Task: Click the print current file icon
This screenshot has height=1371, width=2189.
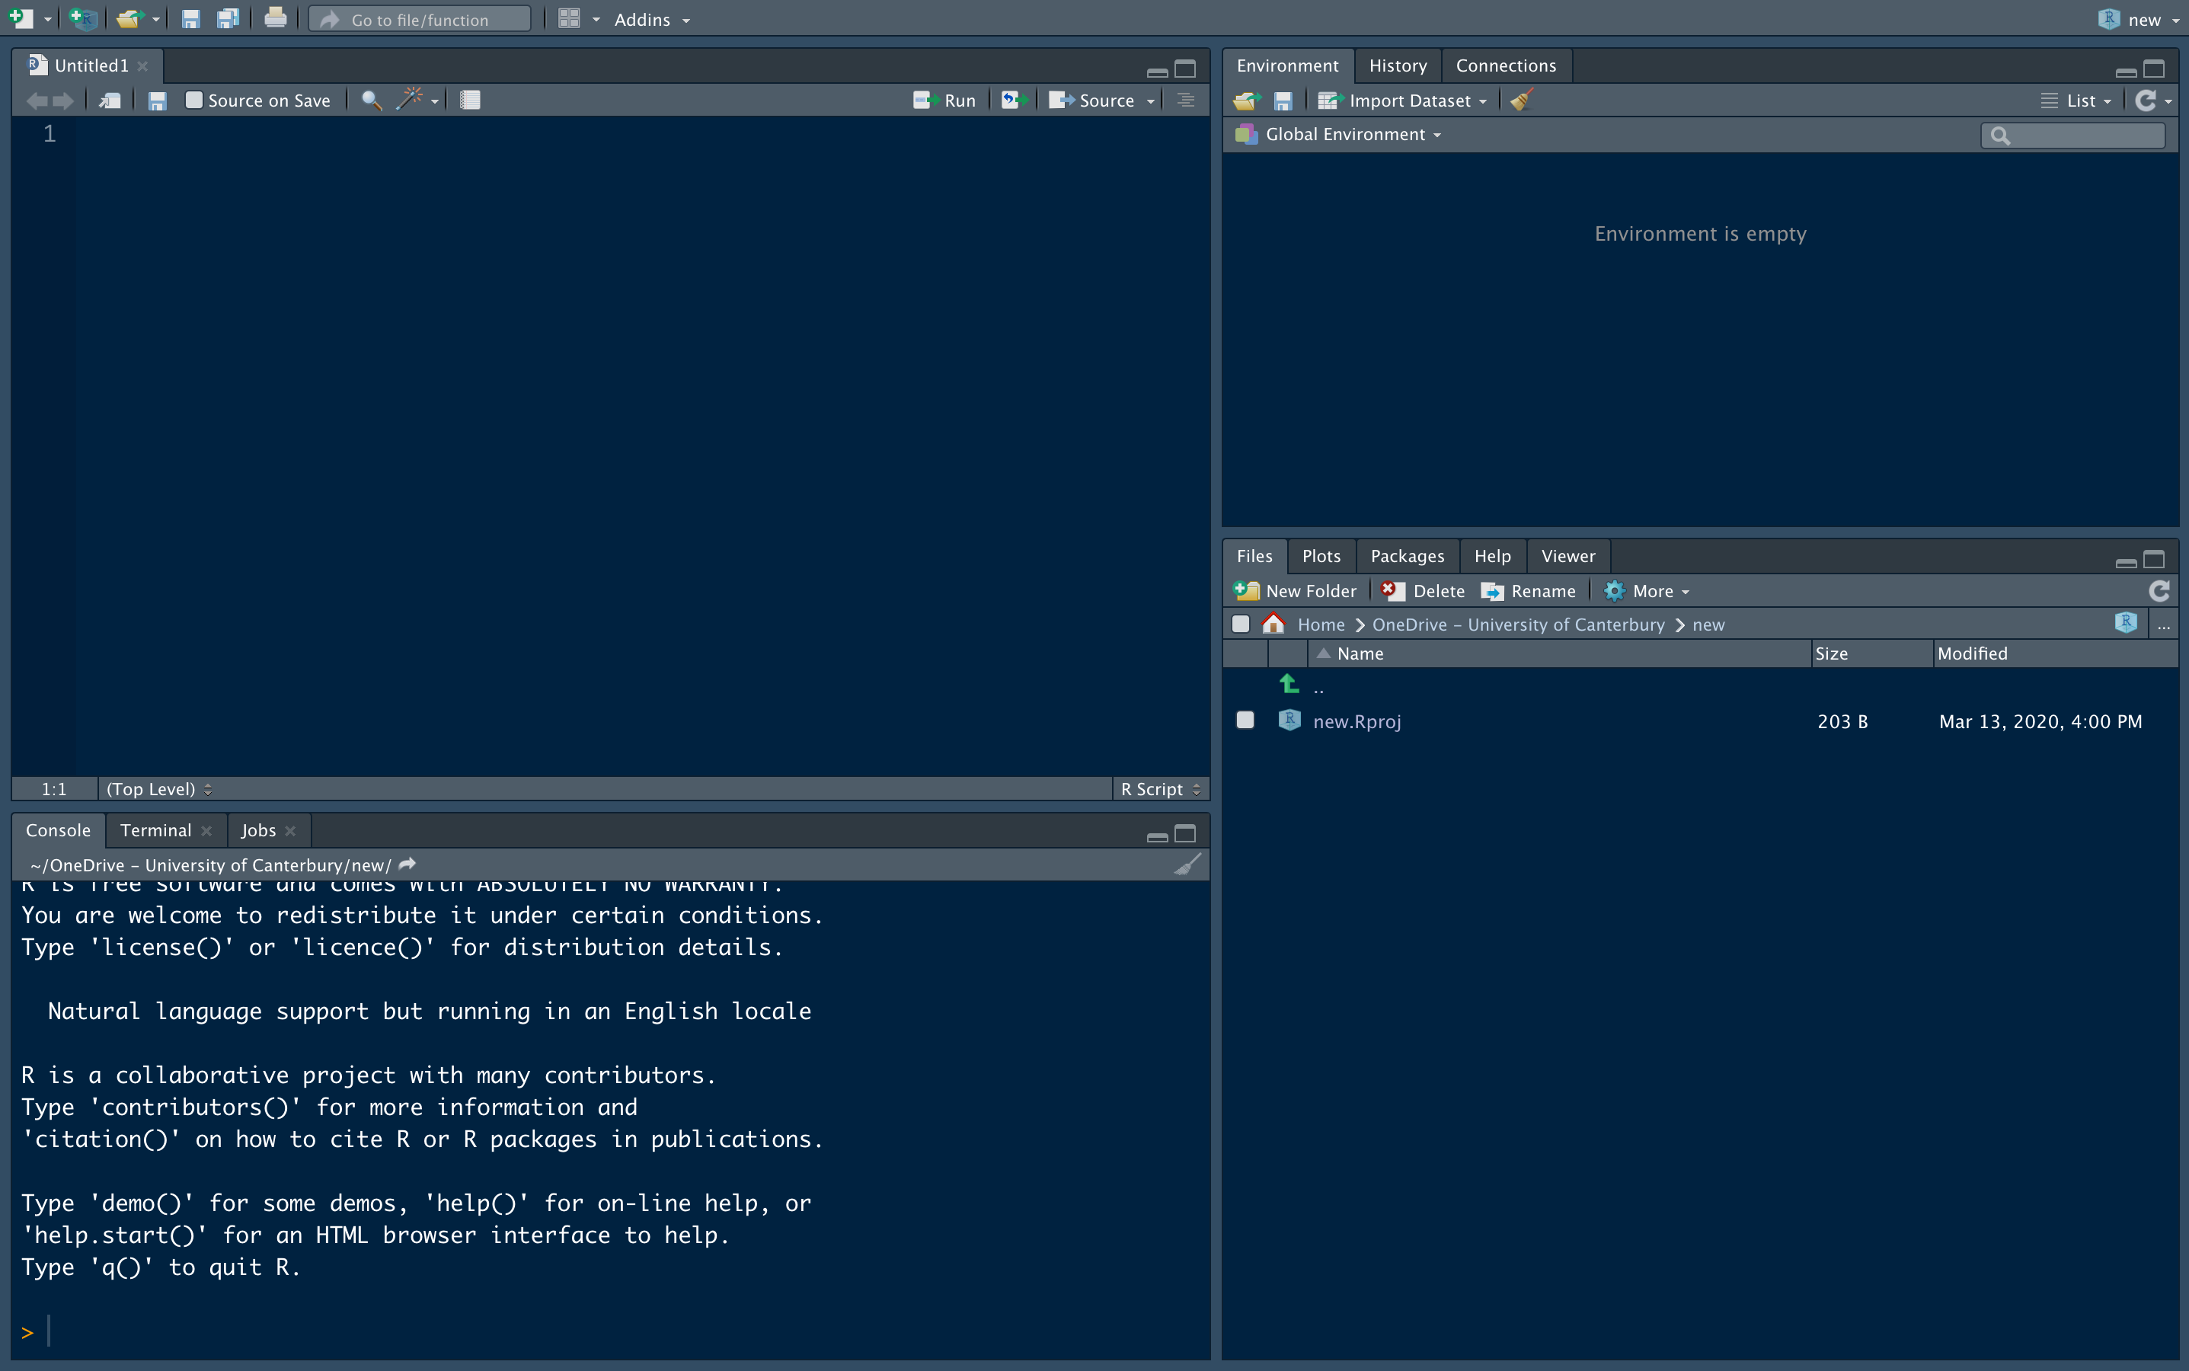Action: [x=276, y=18]
